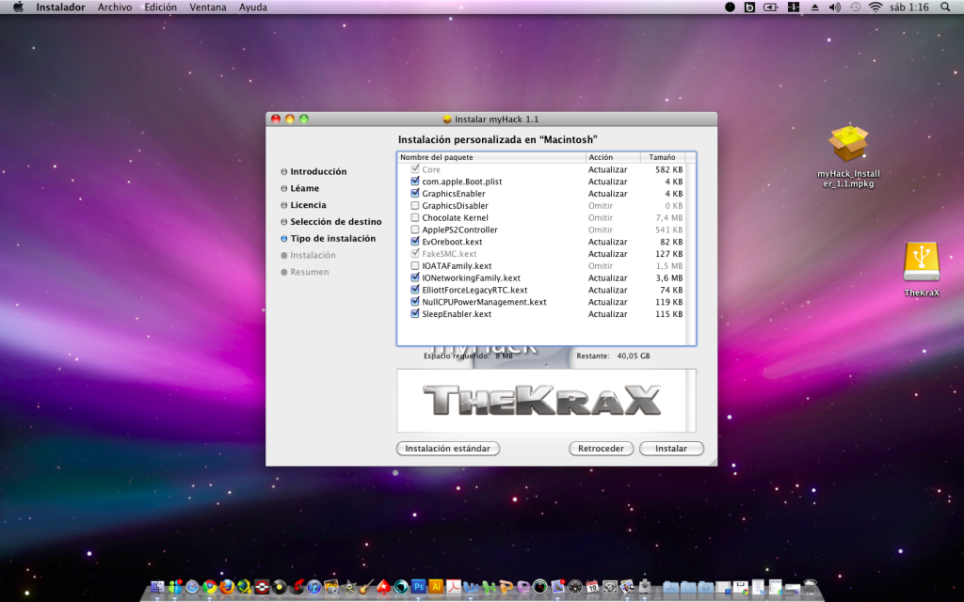Viewport: 964px width, 602px height.
Task: Uncheck the NullCPUPowerManagement.kext package
Action: click(415, 302)
